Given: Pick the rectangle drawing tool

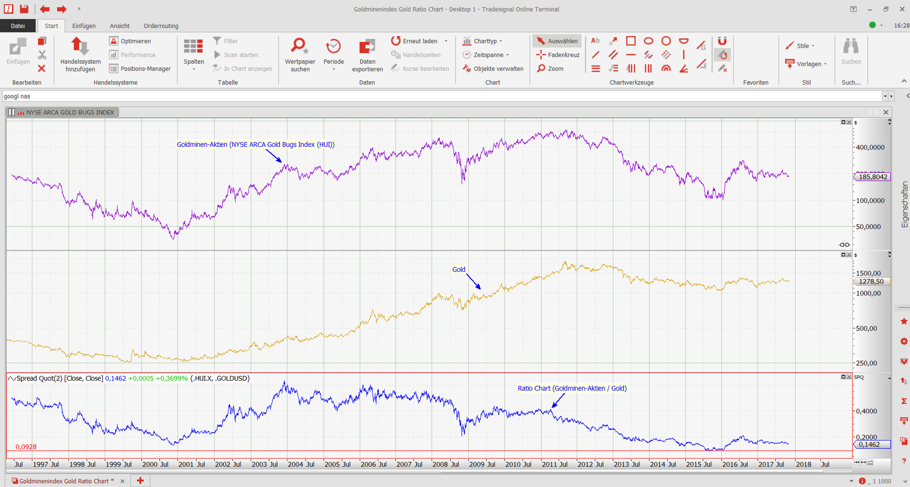Looking at the screenshot, I should (x=630, y=41).
